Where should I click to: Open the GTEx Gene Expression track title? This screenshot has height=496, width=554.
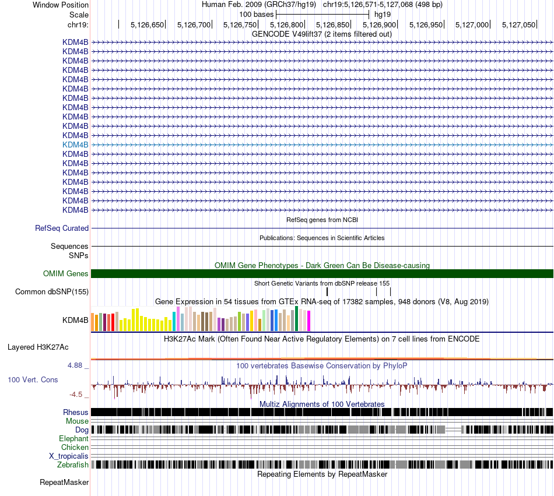[322, 302]
